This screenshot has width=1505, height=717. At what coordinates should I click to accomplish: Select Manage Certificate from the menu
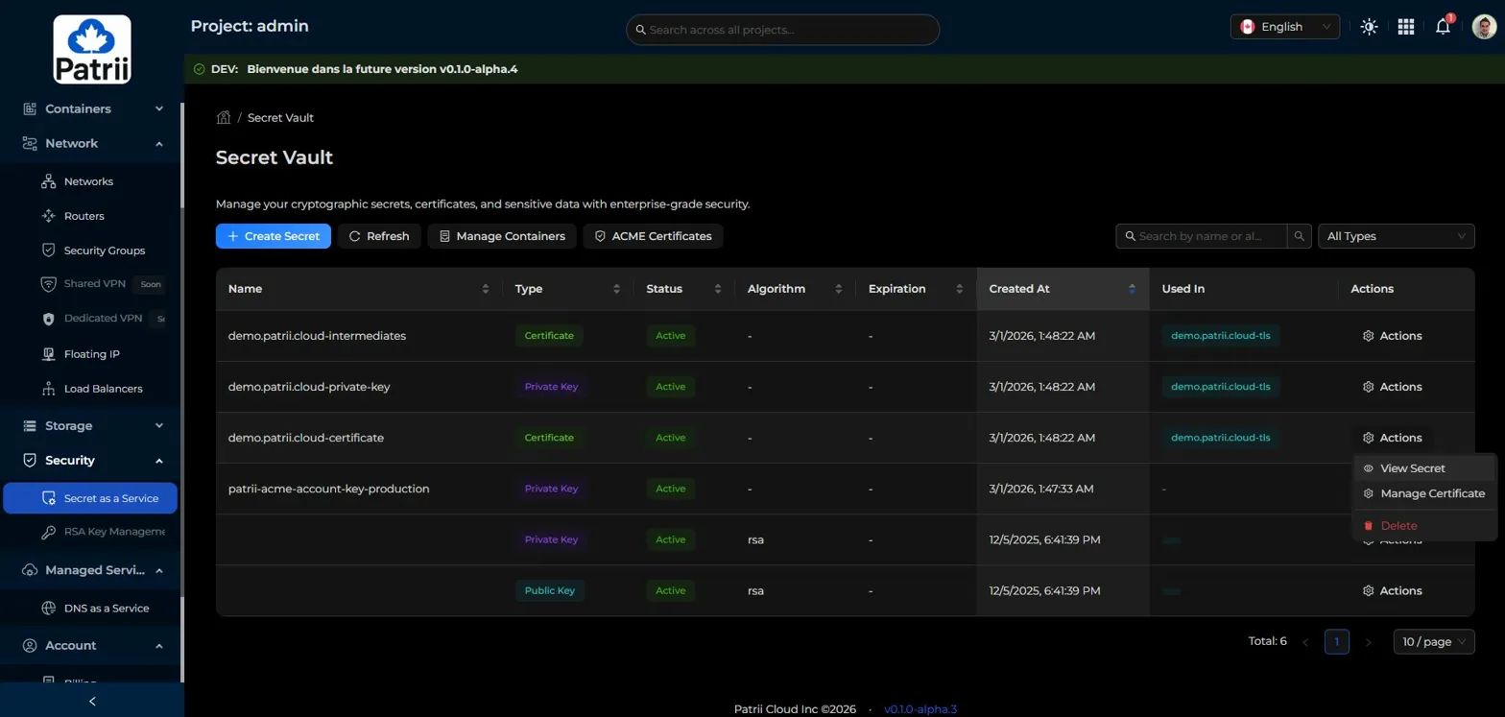coord(1424,493)
